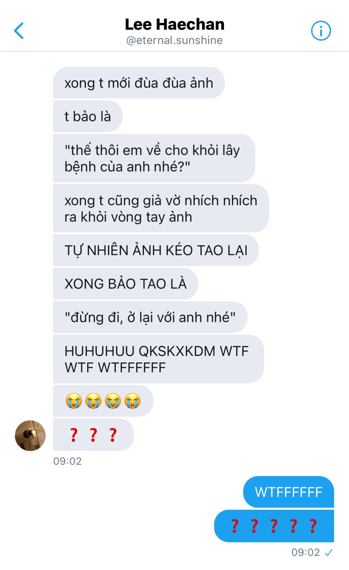
Task: Select the "xong t mới đùa đùa ảnh" message
Action: tap(139, 83)
